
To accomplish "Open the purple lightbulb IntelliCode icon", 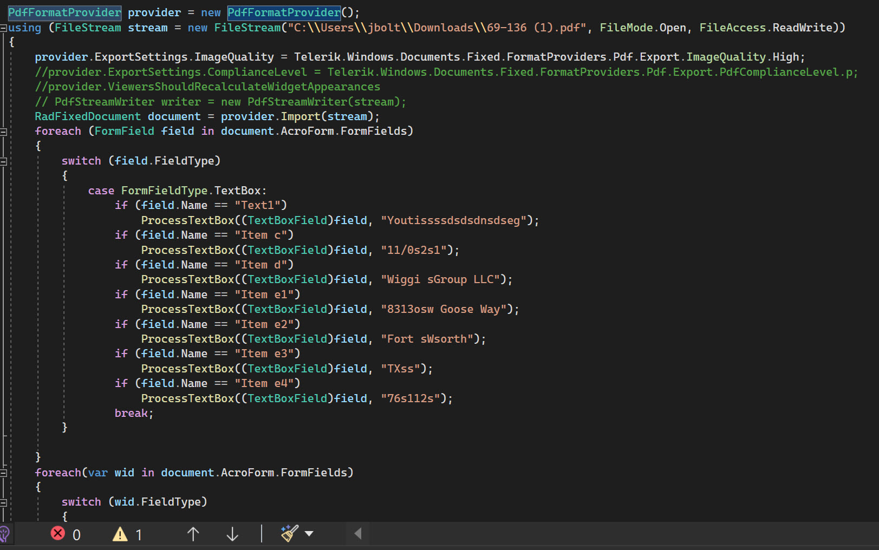I will (x=4, y=534).
